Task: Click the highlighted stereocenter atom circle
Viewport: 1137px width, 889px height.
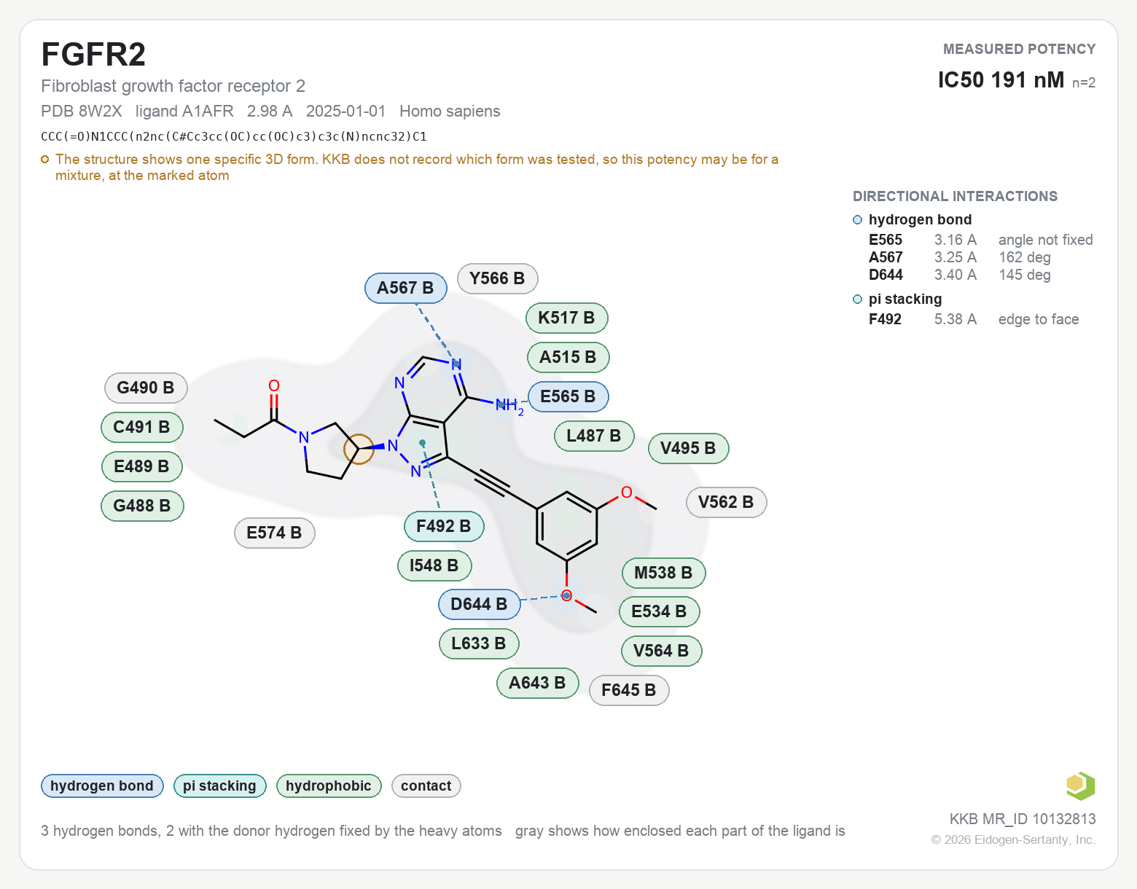Action: pyautogui.click(x=359, y=449)
